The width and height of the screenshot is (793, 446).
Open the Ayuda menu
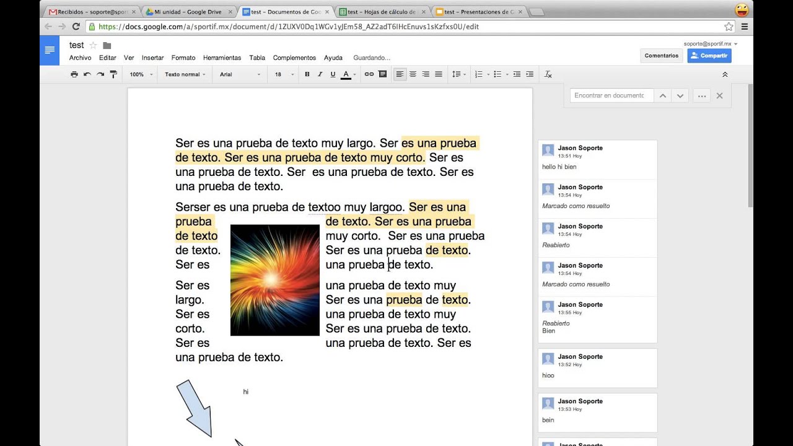(x=333, y=58)
